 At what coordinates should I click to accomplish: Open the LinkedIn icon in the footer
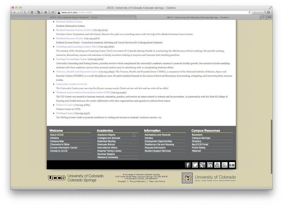click(x=210, y=165)
